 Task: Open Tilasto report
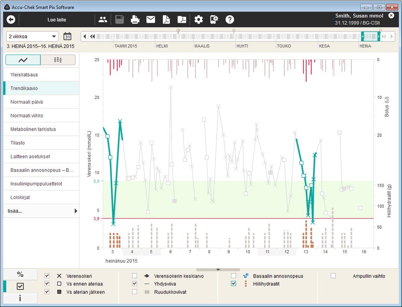41,143
